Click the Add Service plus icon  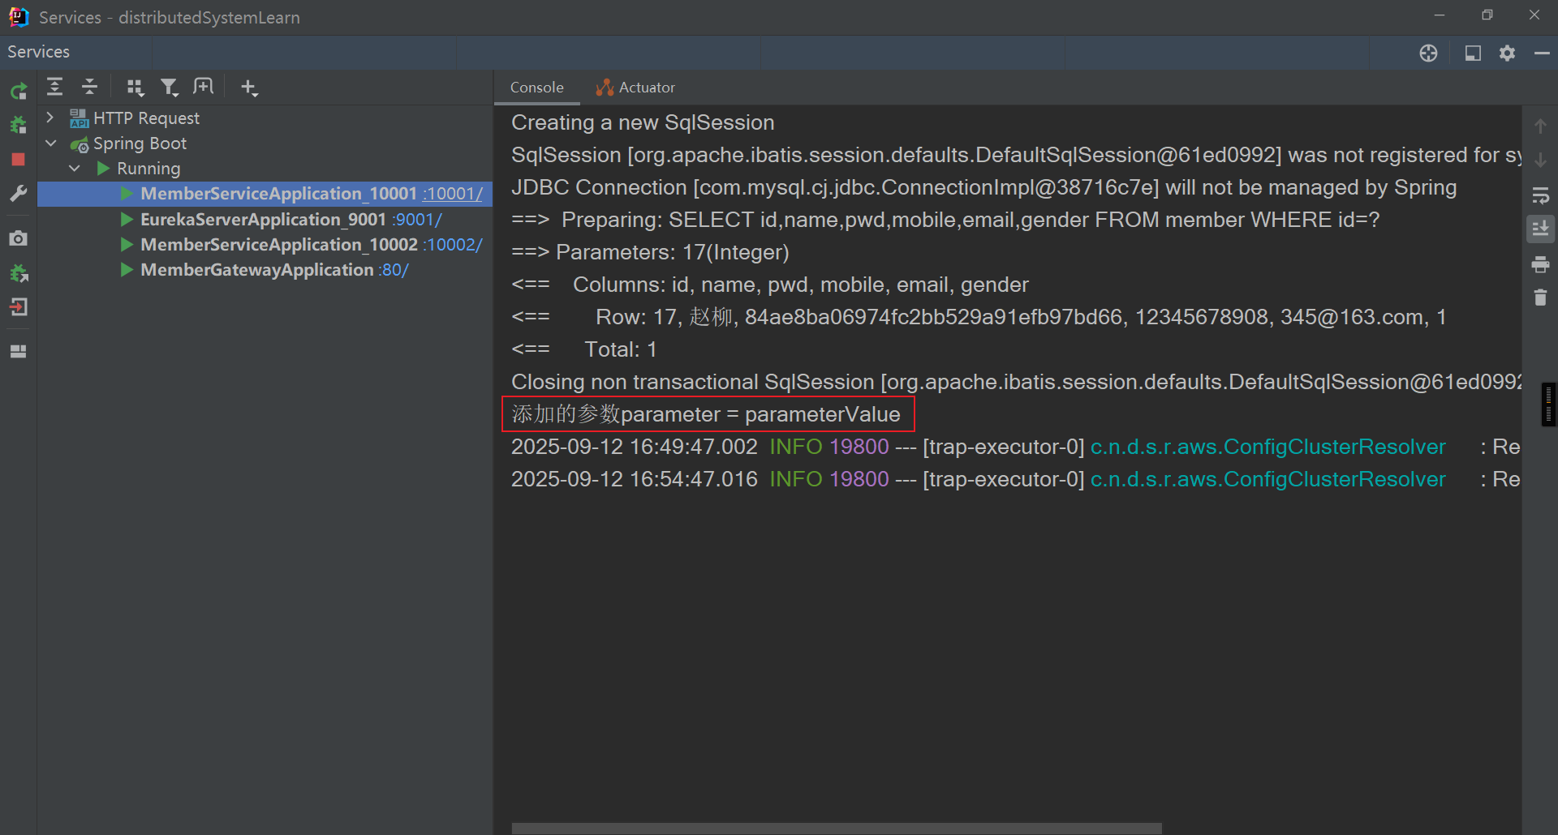[x=249, y=88]
